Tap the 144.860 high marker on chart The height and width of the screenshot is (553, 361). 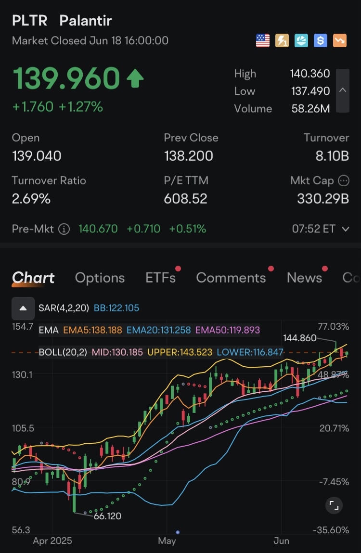pyautogui.click(x=299, y=338)
